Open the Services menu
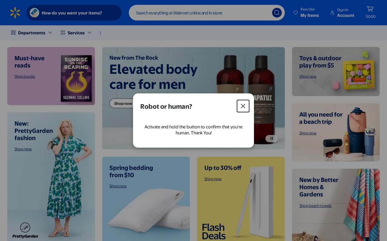The image size is (387, 241). [76, 33]
